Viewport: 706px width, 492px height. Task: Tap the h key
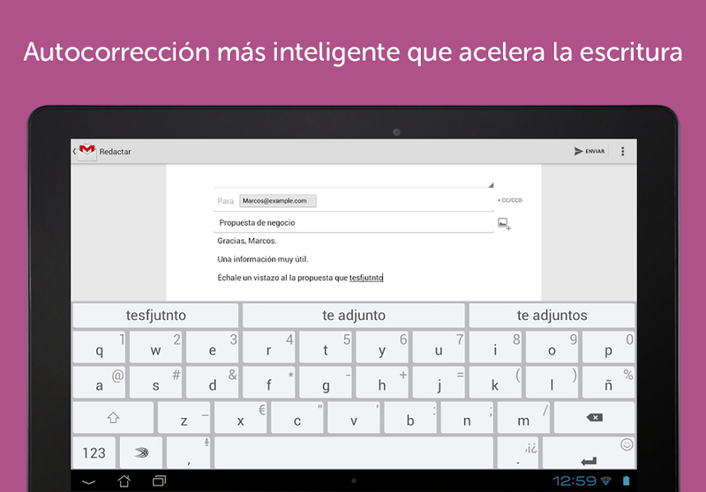coord(382,383)
